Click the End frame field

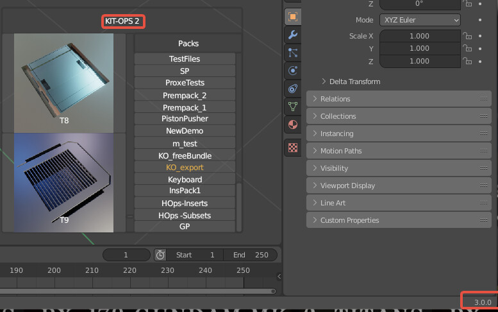(250, 255)
